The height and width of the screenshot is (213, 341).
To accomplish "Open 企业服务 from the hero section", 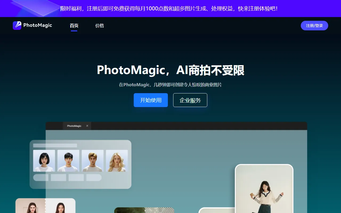I will (x=190, y=100).
